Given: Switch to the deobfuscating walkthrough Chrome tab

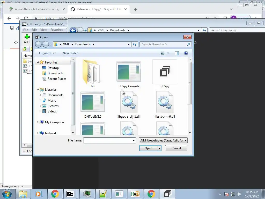Looking at the screenshot, I should 37,9.
